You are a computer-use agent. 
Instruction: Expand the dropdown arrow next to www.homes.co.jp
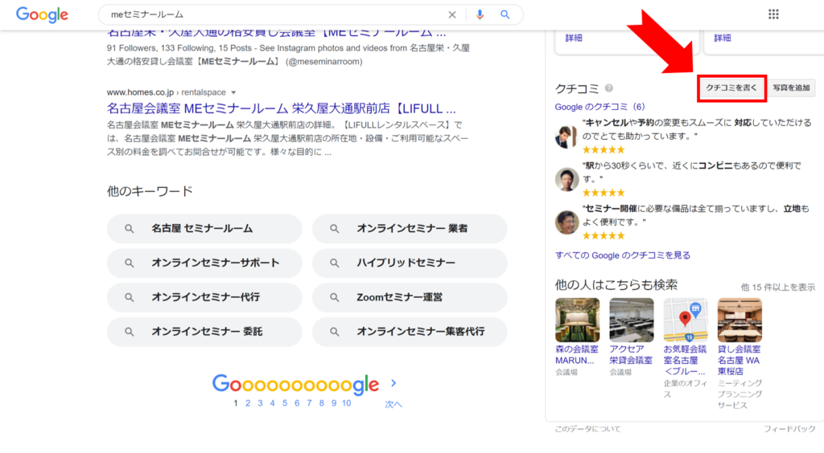click(233, 92)
